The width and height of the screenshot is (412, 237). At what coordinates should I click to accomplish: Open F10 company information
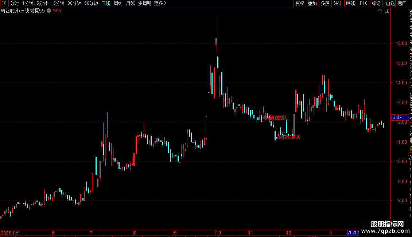pos(364,3)
